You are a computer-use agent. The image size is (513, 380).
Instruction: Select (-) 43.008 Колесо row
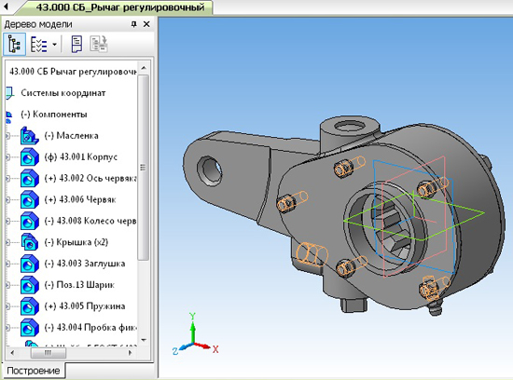(90, 221)
